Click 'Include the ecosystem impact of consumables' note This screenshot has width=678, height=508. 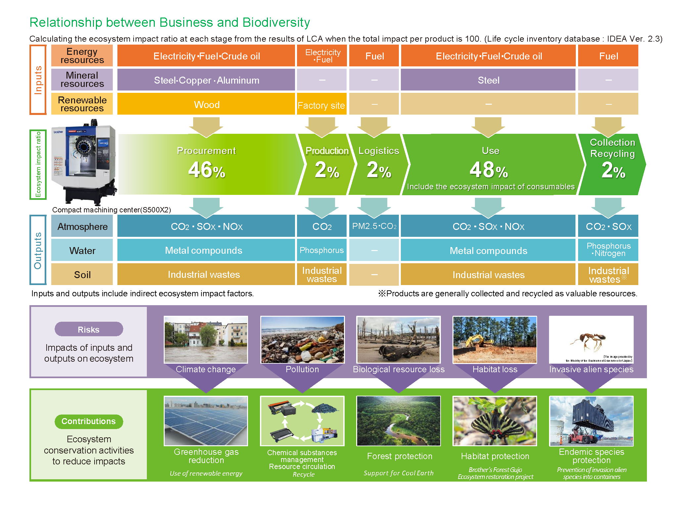coord(491,187)
